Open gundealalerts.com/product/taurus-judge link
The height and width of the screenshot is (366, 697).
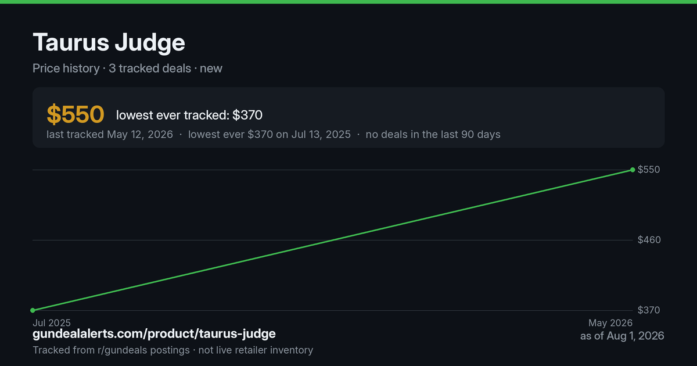[x=154, y=334]
